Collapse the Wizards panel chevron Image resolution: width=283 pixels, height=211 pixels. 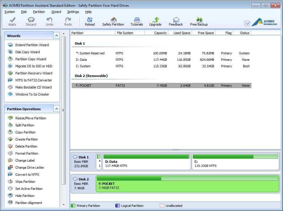point(57,36)
